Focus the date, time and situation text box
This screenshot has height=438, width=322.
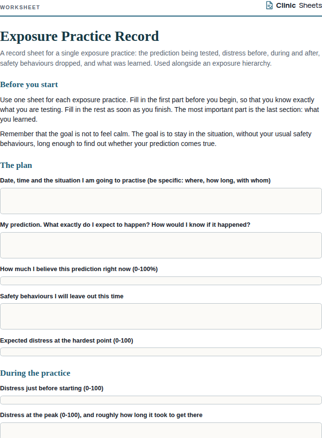161,201
